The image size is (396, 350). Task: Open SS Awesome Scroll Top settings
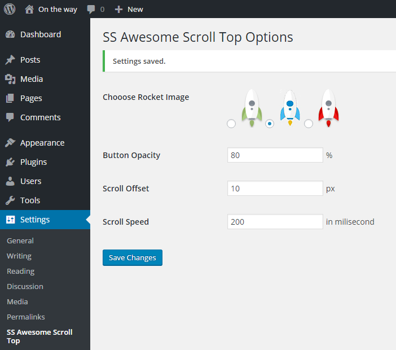point(39,336)
